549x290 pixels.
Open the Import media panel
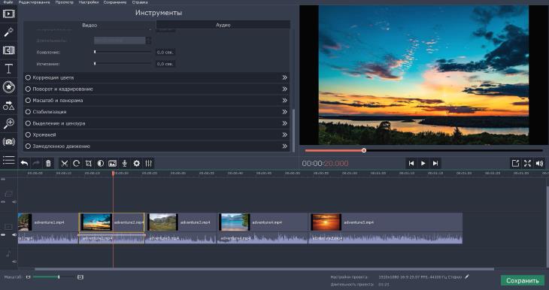coord(8,14)
